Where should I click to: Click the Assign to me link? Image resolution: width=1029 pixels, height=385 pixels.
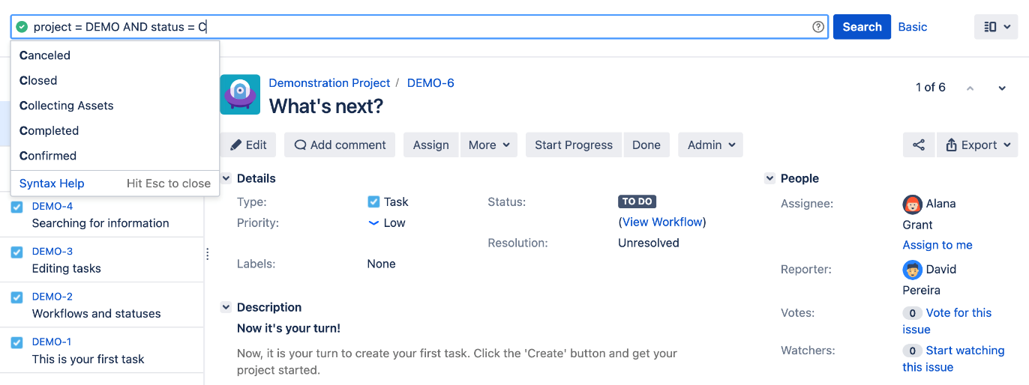pos(937,245)
